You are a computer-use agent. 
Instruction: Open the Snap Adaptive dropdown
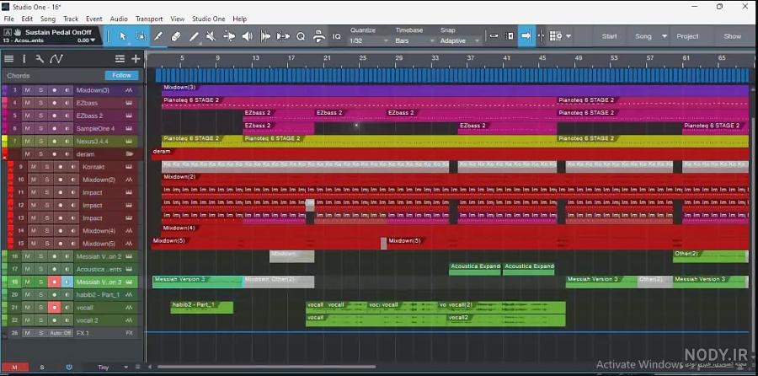point(460,41)
